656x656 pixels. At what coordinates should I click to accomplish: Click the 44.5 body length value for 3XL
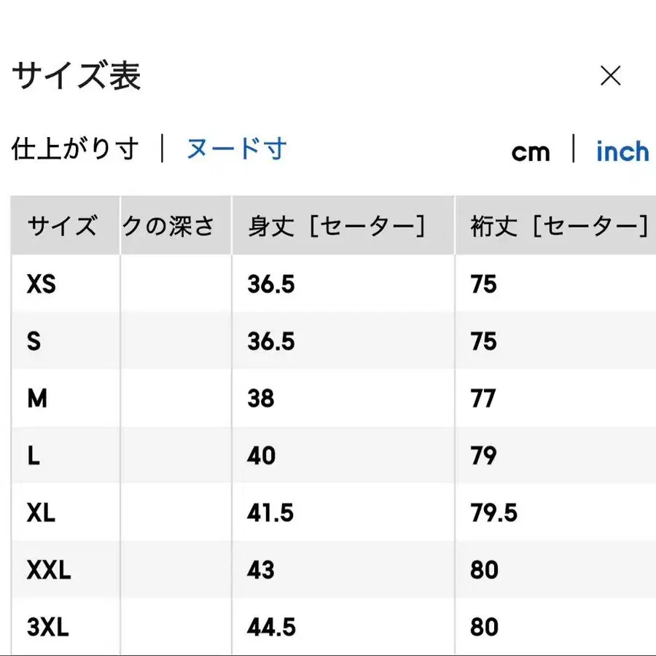click(273, 627)
